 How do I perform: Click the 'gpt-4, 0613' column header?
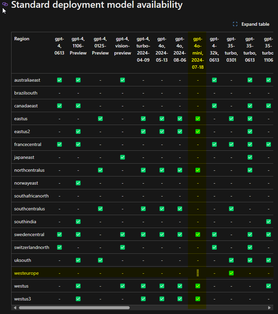(x=60, y=46)
